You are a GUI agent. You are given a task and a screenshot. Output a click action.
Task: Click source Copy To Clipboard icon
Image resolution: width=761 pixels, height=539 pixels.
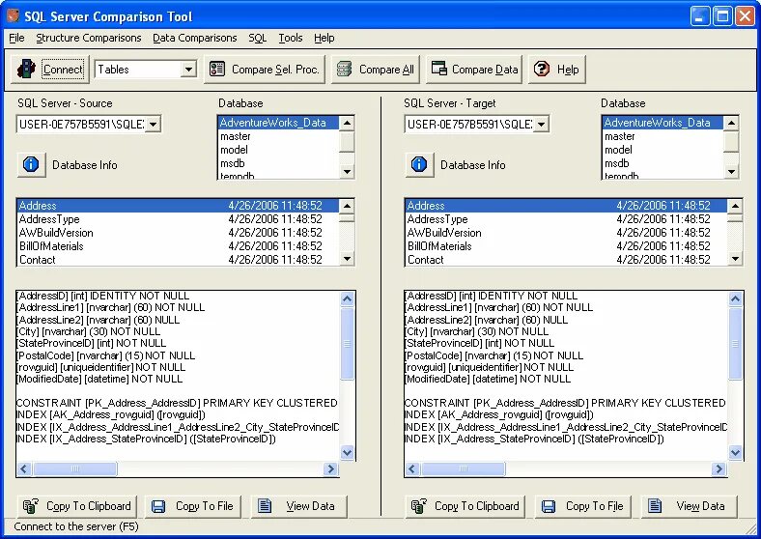pos(31,506)
